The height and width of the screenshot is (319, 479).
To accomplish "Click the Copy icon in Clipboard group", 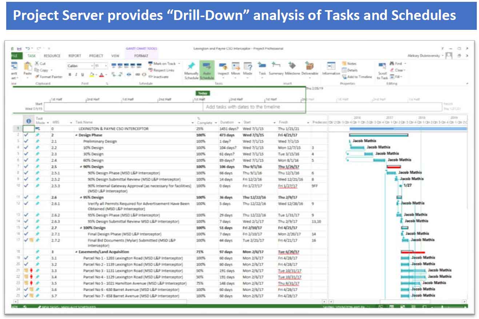I will point(37,70).
